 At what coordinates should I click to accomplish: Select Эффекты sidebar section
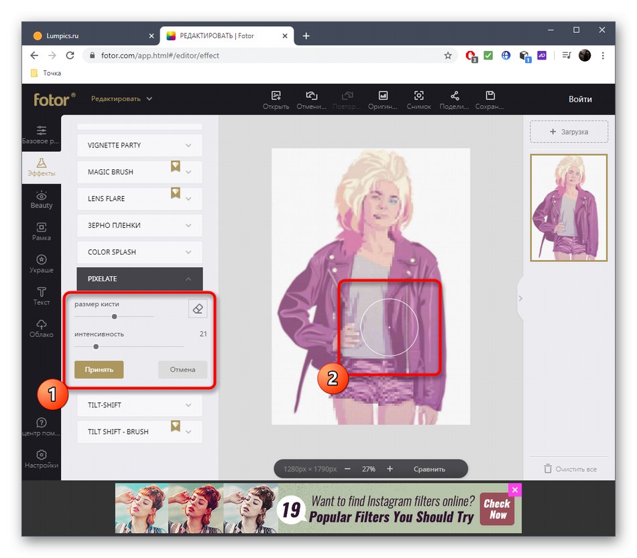click(41, 167)
